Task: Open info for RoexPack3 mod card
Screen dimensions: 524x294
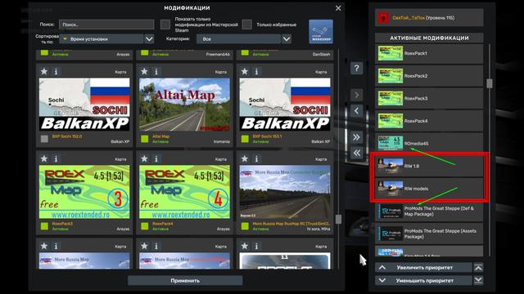Action: pos(56,159)
